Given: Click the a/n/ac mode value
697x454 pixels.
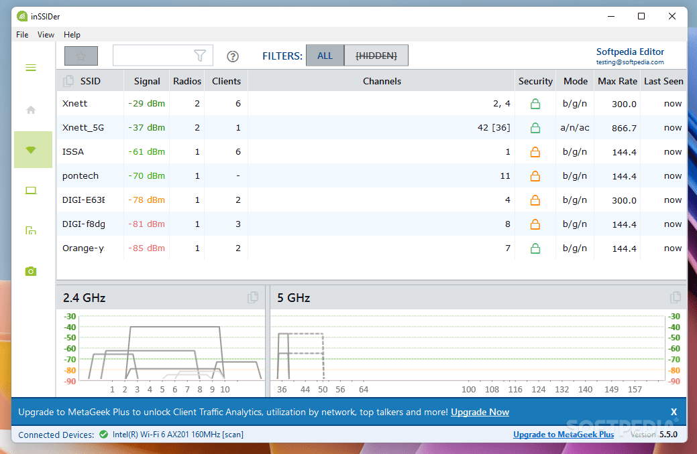Looking at the screenshot, I should click(575, 128).
